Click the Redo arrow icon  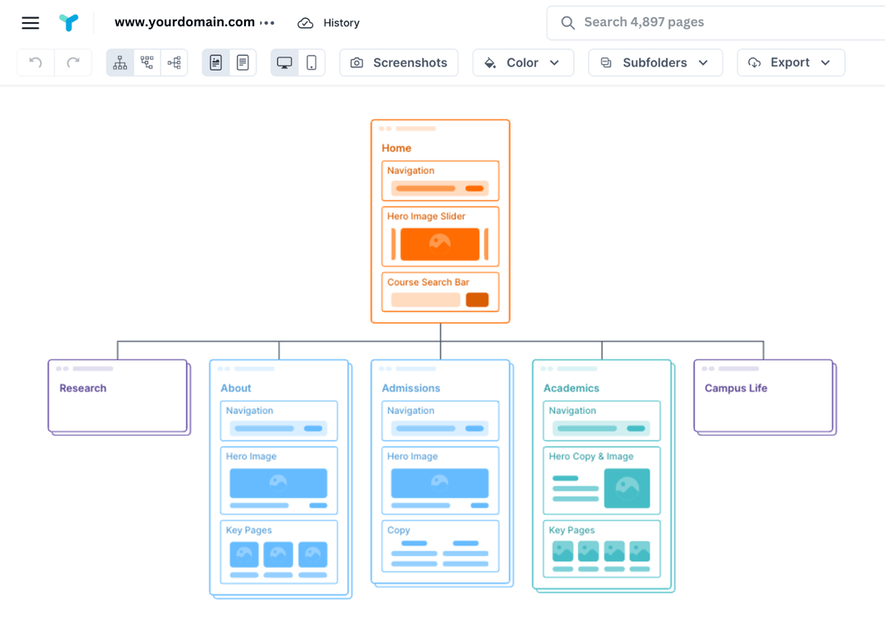[72, 62]
